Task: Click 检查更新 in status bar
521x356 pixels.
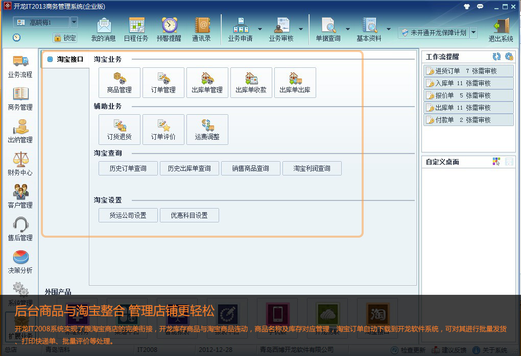Action: click(x=408, y=350)
